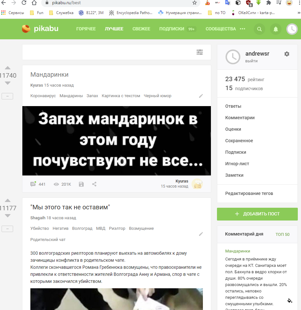
Task: Open profile settings gear icon
Action: 287,54
